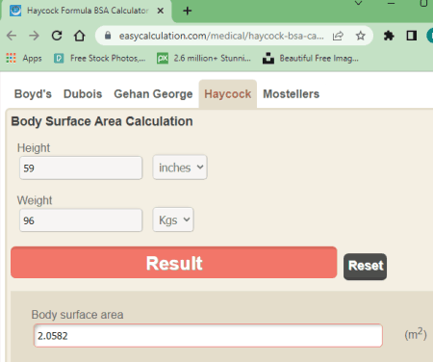Click the address bar URL

221,36
